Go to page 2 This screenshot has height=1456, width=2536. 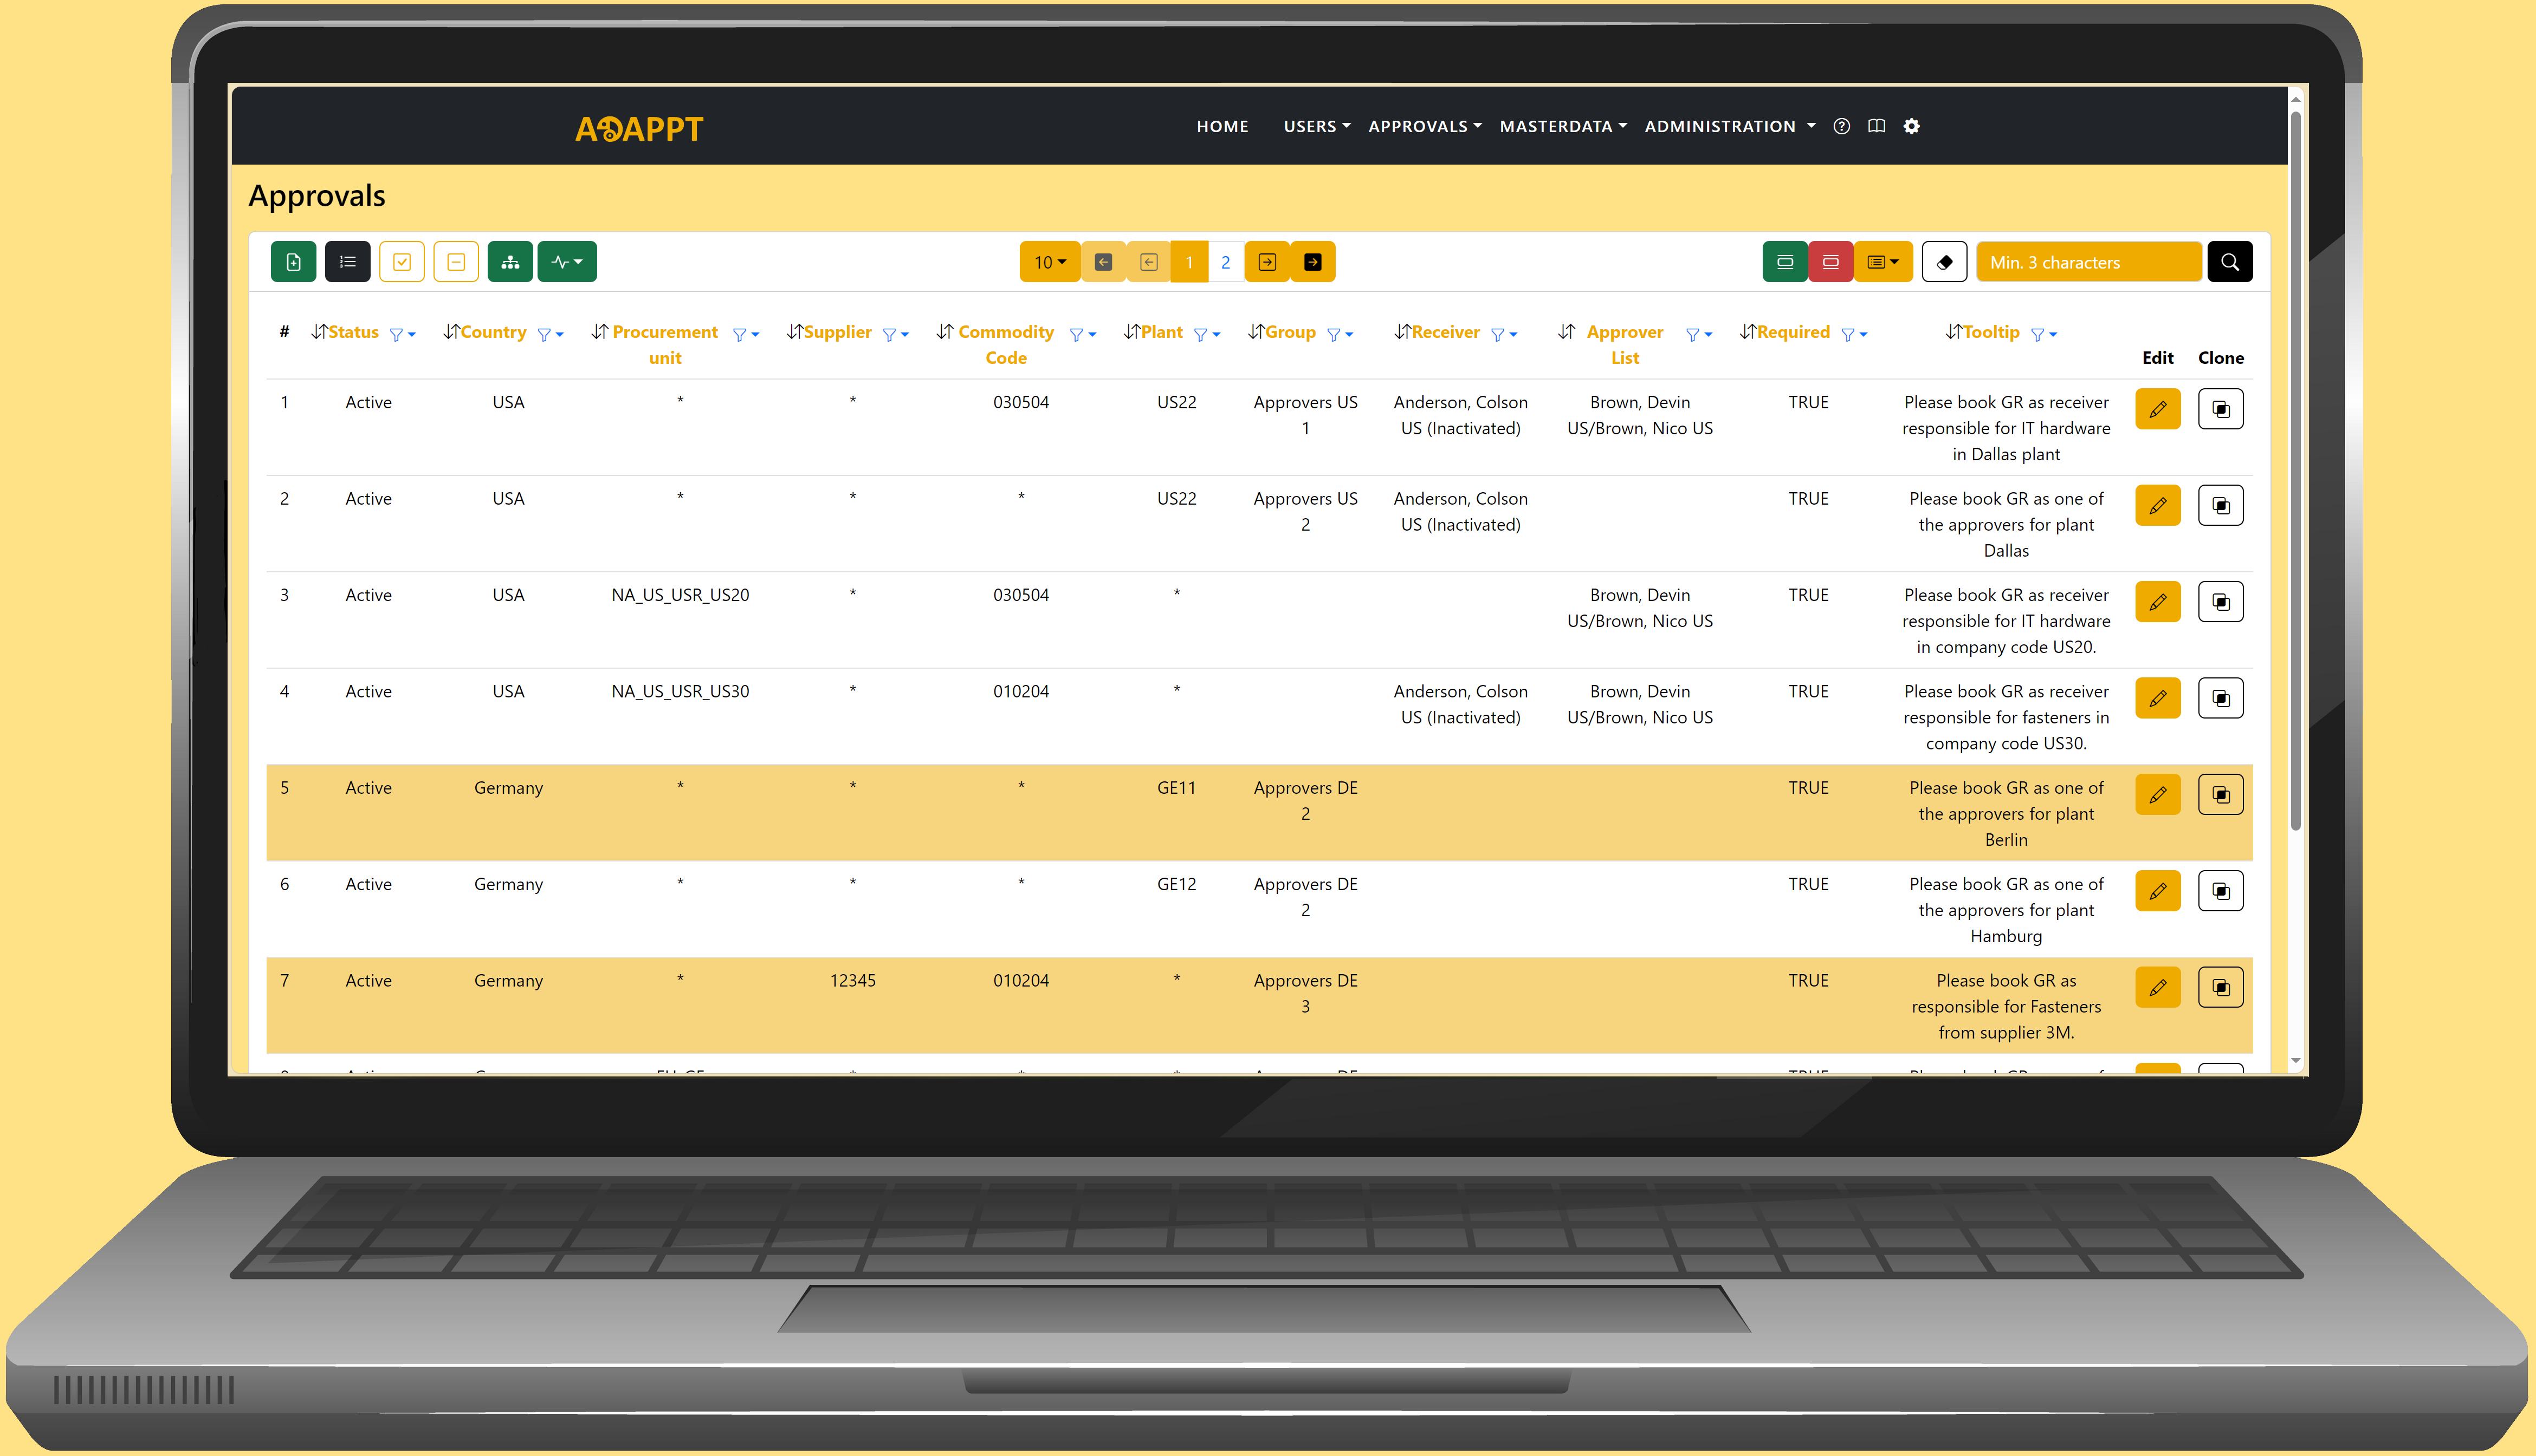(1225, 262)
